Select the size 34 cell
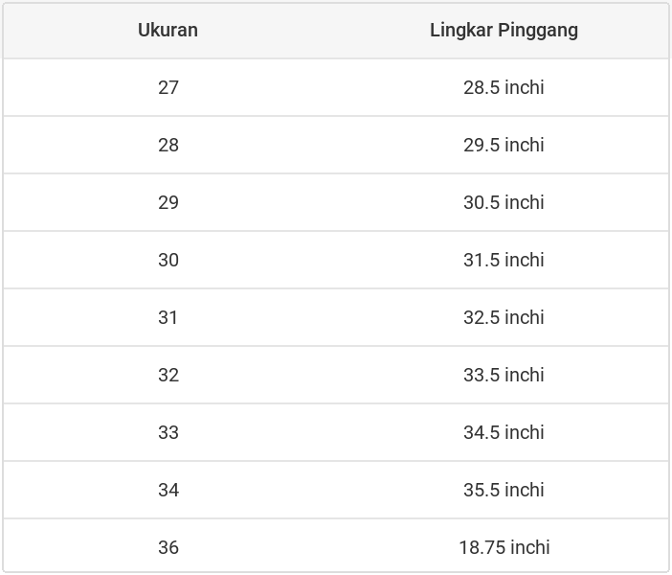Screen dimensions: 672x575 click(x=168, y=490)
